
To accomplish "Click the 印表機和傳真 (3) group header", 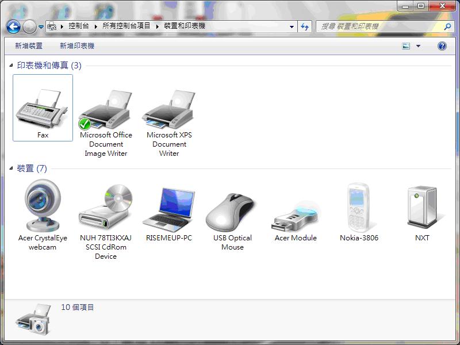I will coord(49,65).
